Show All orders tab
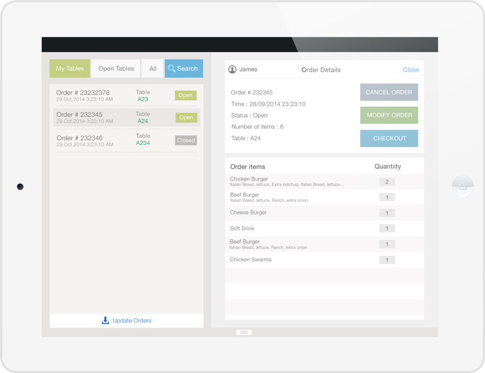Viewport: 485px width, 373px height. (152, 68)
